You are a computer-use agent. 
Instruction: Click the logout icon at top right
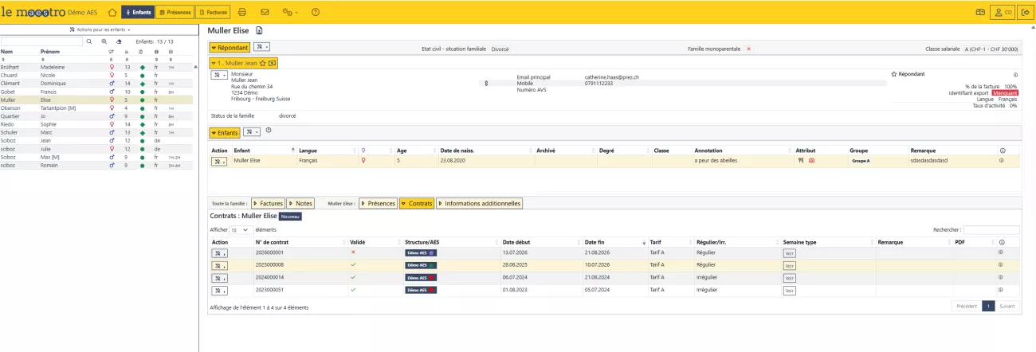pyautogui.click(x=1024, y=12)
